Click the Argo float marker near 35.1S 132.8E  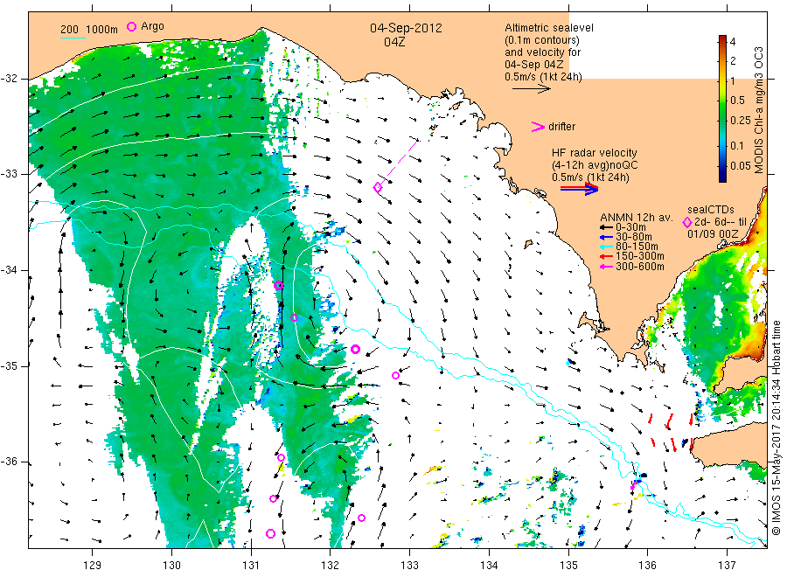395,375
